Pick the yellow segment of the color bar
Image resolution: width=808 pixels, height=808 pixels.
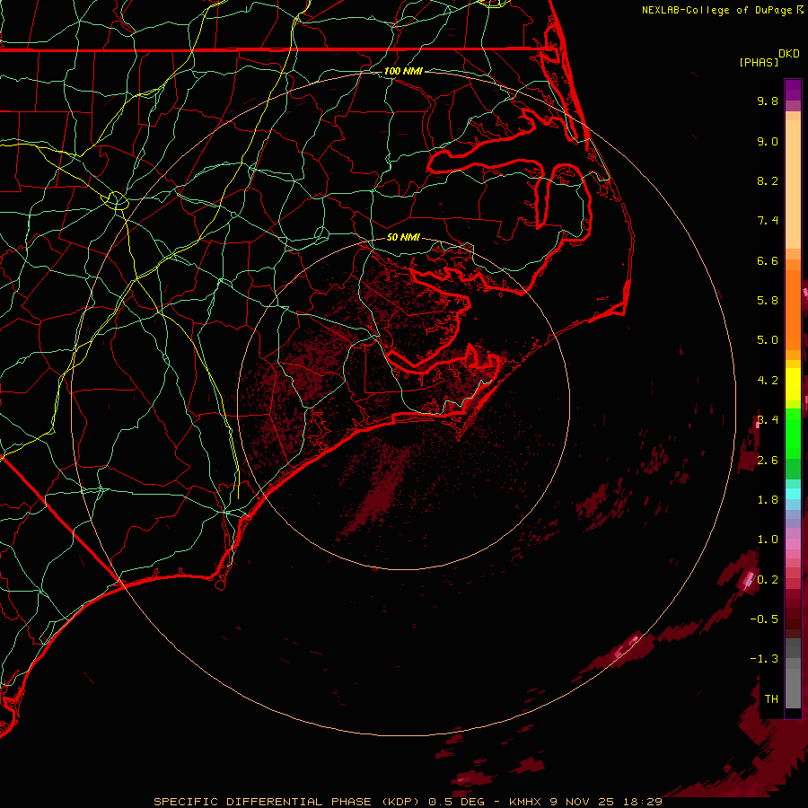point(793,384)
